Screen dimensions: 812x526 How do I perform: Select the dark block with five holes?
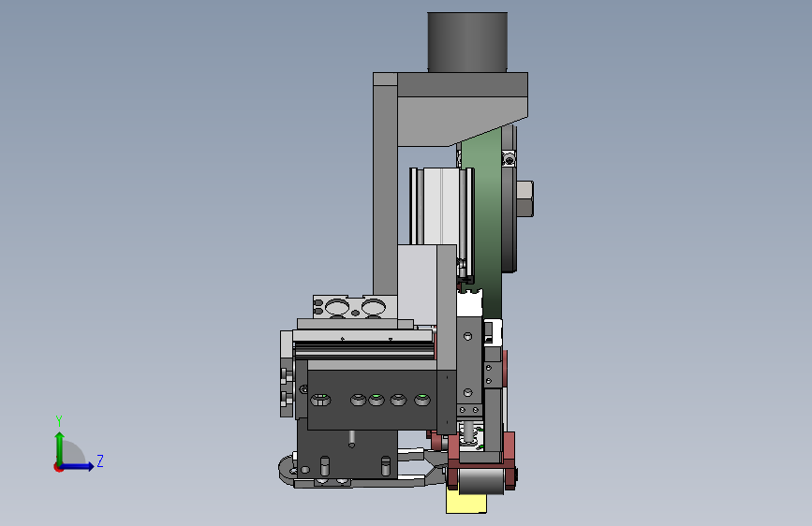(373, 400)
